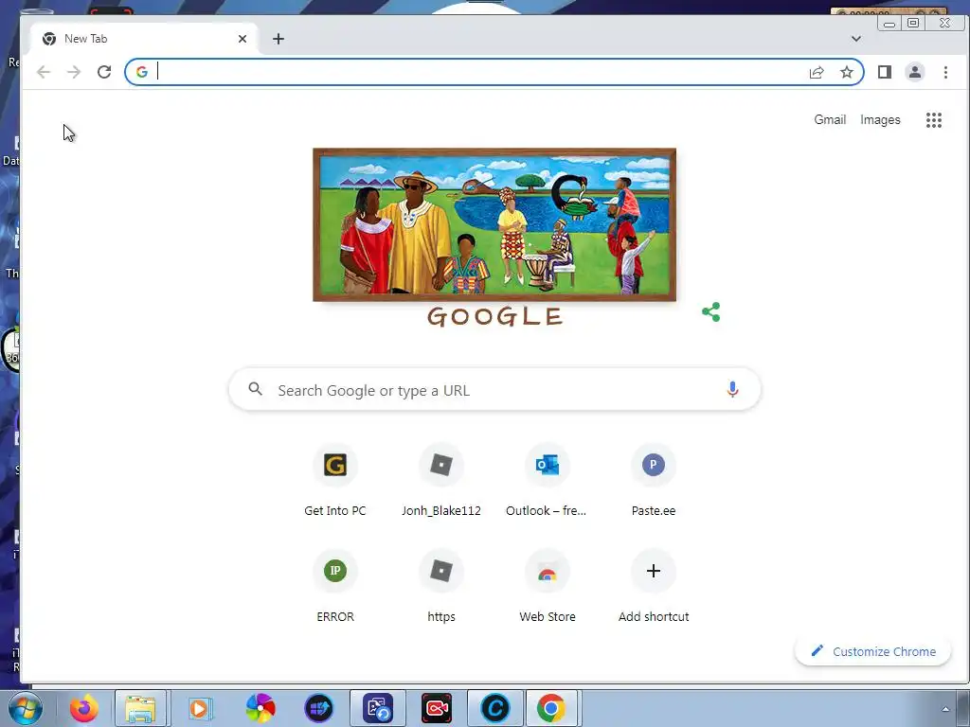
Task: Open the Web Store shortcut
Action: point(547,587)
